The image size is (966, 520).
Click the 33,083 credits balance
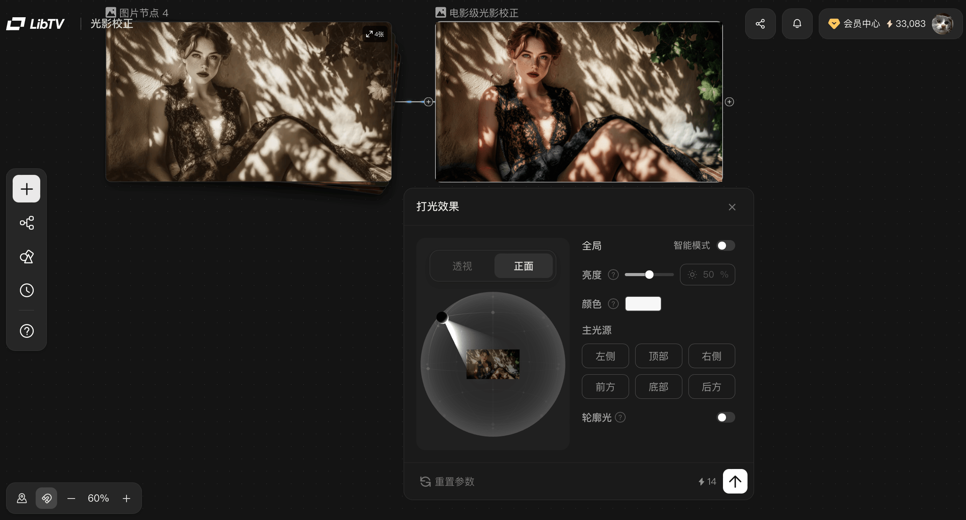(906, 24)
